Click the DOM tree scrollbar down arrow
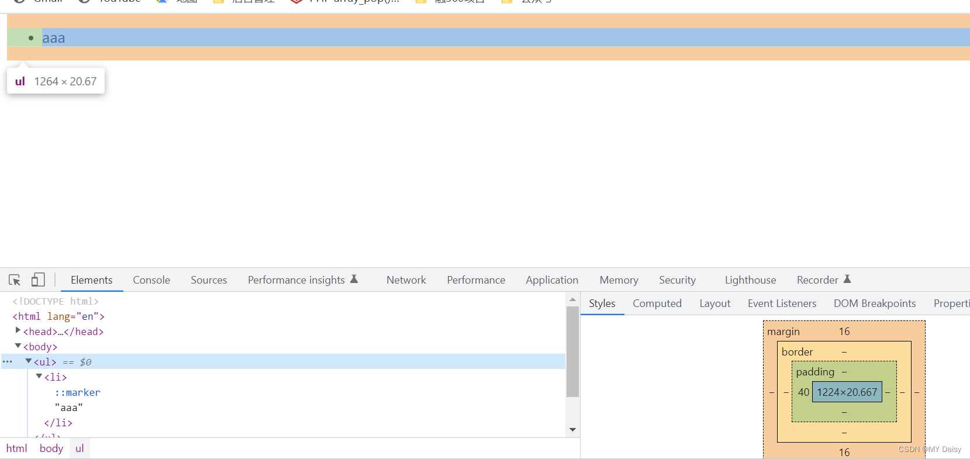 coord(573,430)
